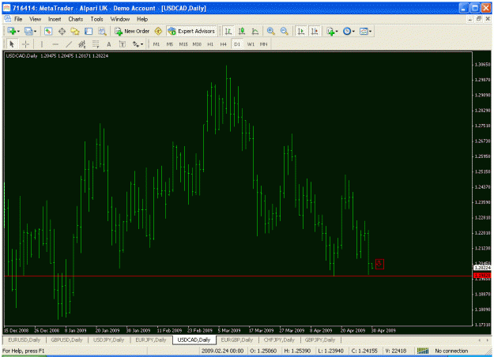
Task: Click the yellow MetaEditor diamond icon
Action: [x=158, y=31]
